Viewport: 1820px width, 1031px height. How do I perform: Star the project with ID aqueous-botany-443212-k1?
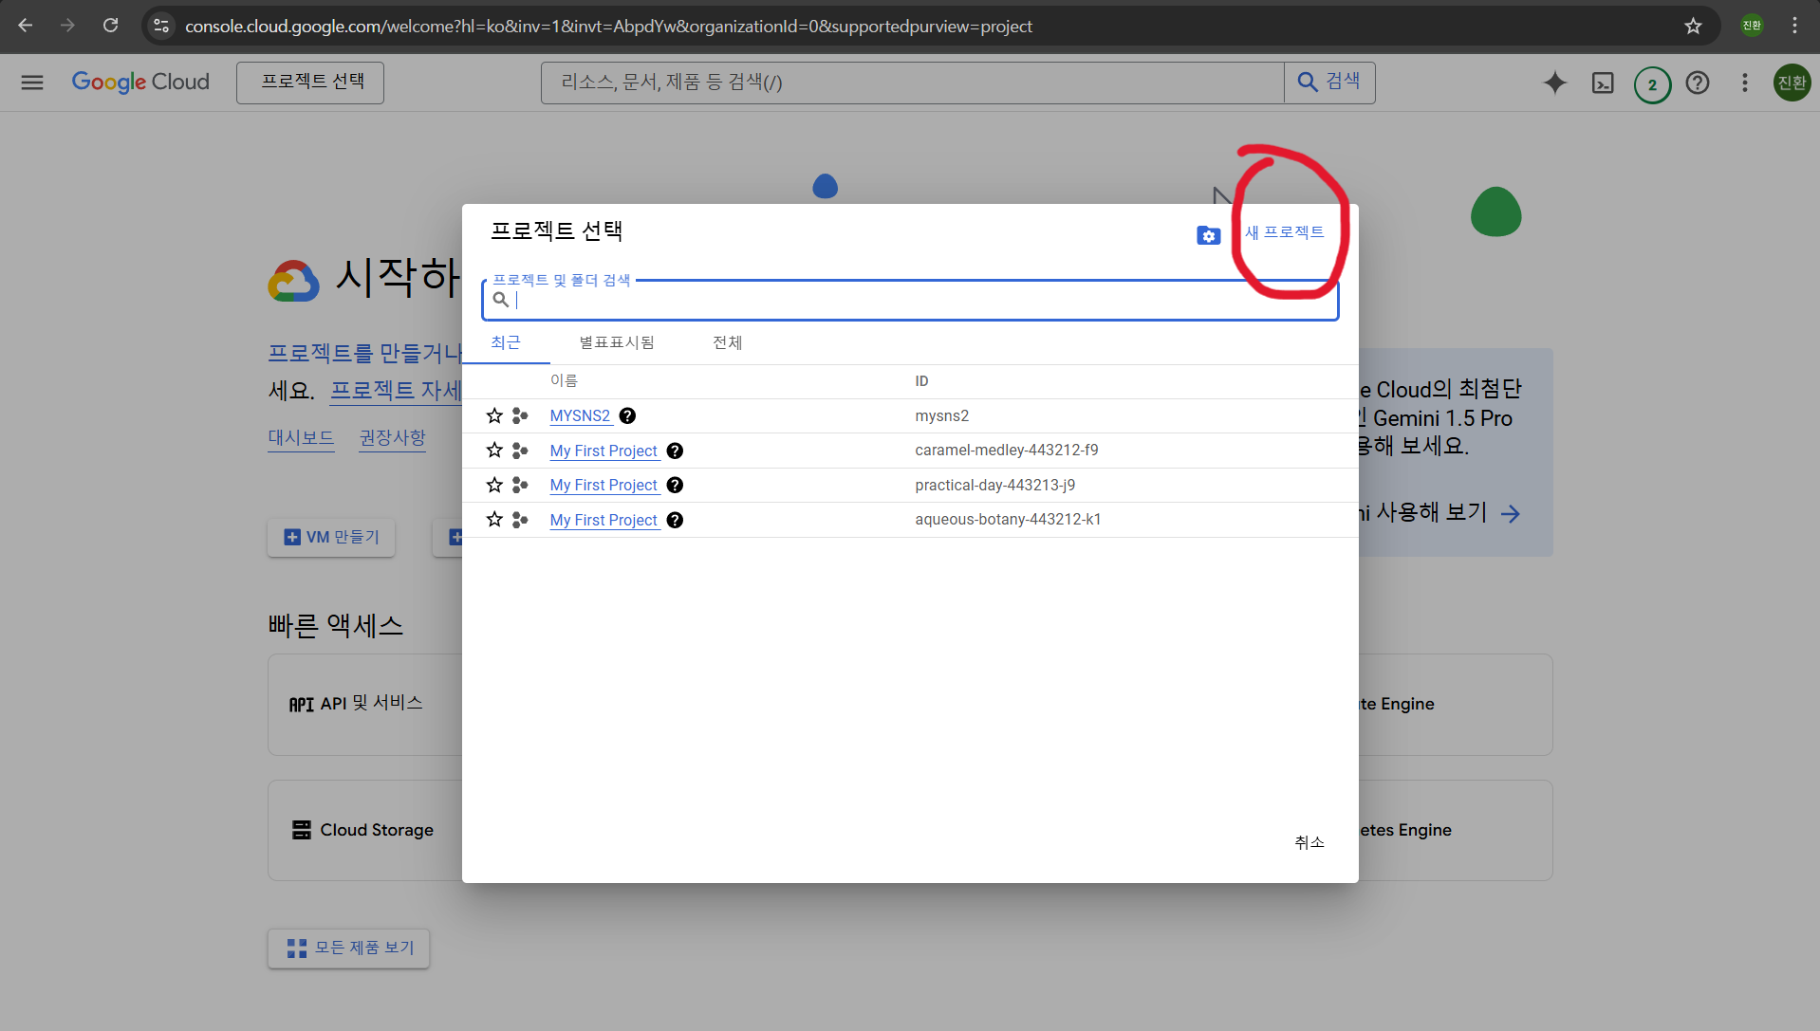494,520
